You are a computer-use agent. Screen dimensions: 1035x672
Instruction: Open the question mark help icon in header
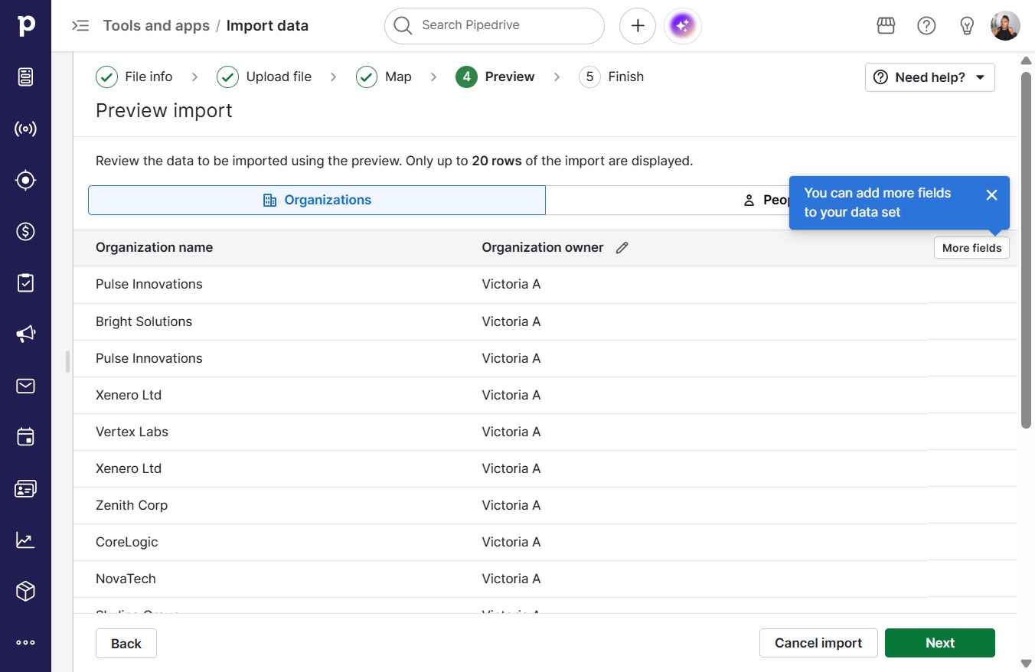pyautogui.click(x=926, y=26)
